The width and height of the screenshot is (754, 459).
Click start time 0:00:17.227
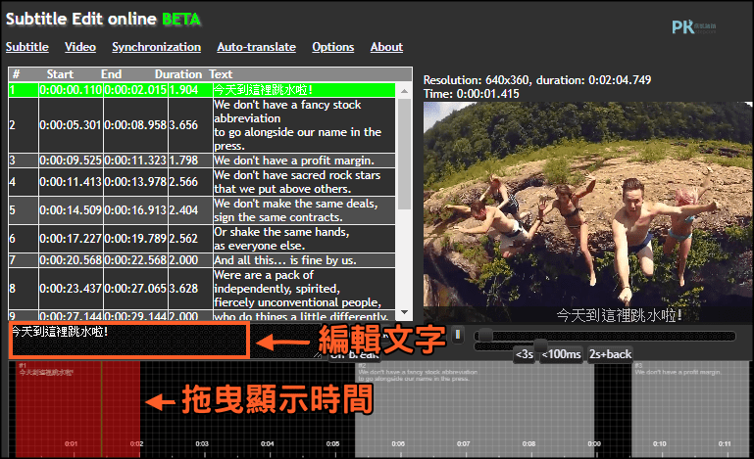coord(71,239)
